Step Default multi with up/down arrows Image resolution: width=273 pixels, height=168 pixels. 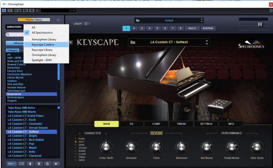pyautogui.click(x=202, y=20)
